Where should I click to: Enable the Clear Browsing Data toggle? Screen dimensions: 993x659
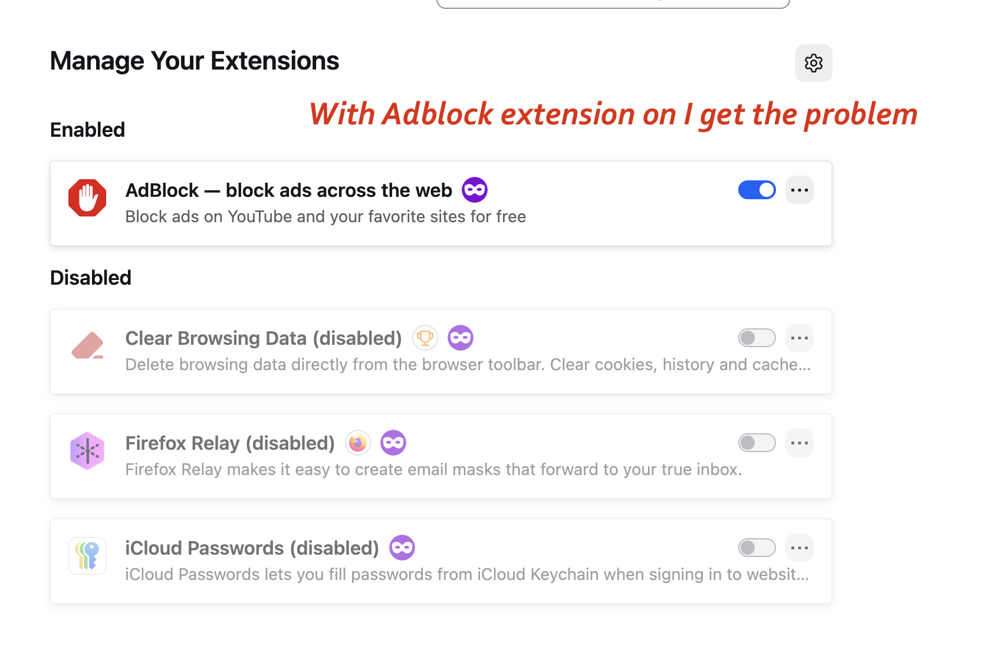point(757,338)
